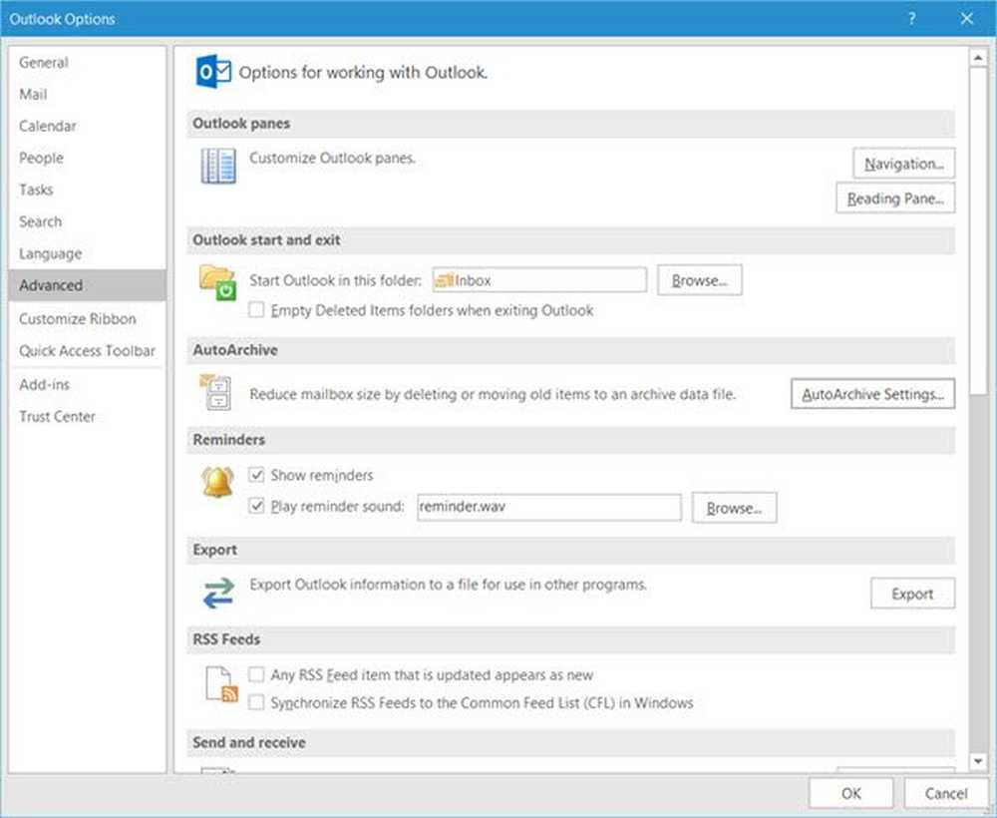This screenshot has height=818, width=997.
Task: Click the help question mark icon
Action: (x=910, y=18)
